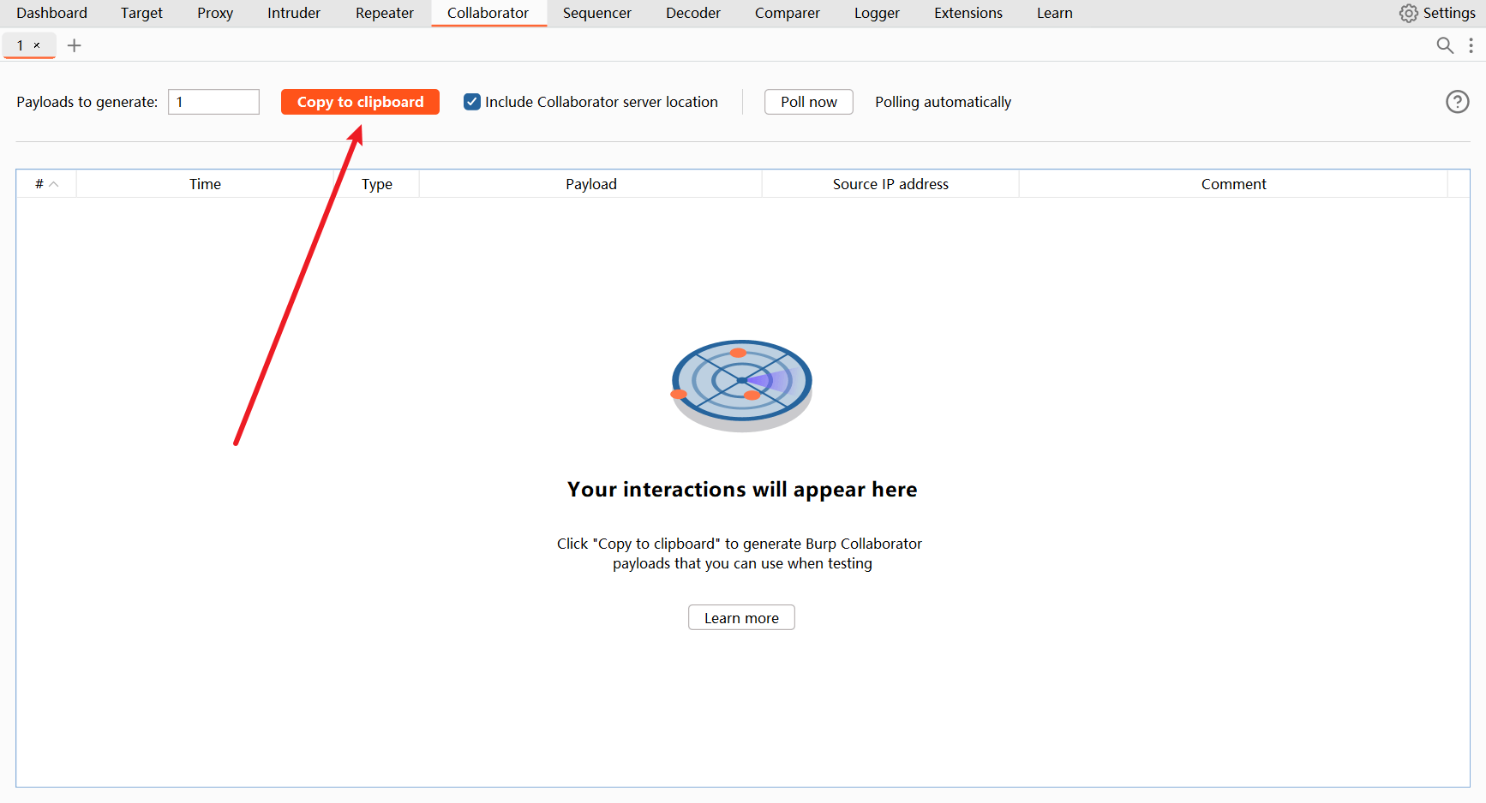Image resolution: width=1486 pixels, height=803 pixels.
Task: Click the help question mark icon
Action: click(1457, 102)
